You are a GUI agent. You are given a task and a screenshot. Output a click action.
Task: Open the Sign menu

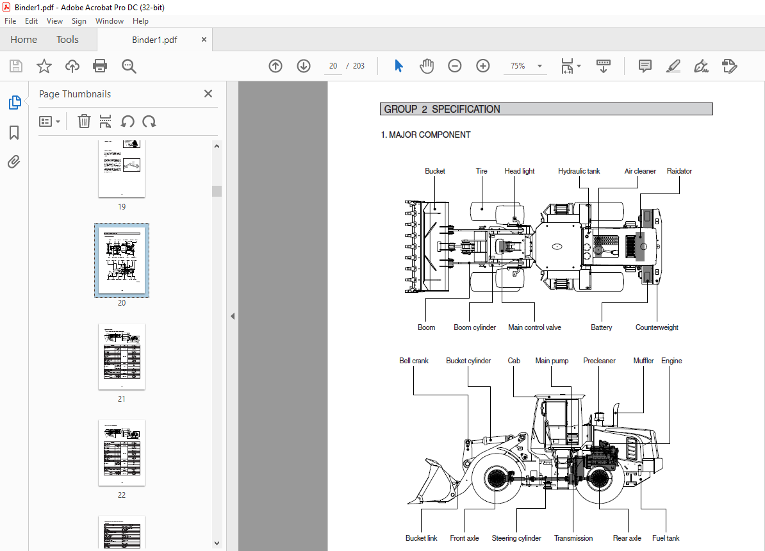[79, 21]
